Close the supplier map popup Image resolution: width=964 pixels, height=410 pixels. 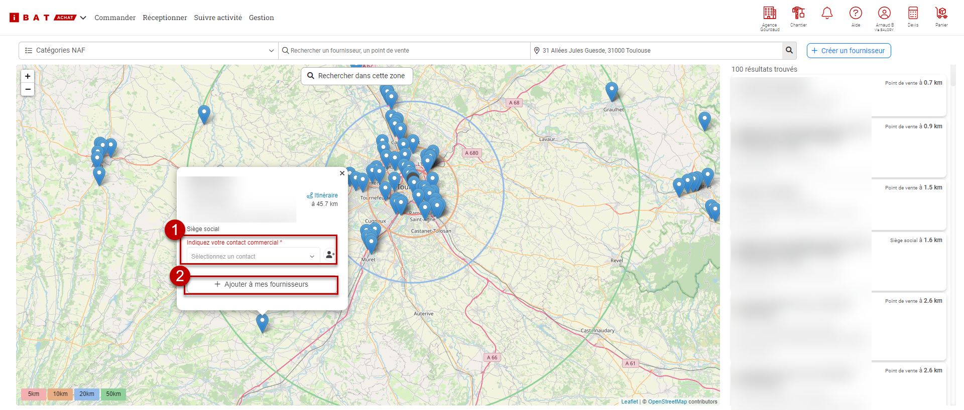342,173
